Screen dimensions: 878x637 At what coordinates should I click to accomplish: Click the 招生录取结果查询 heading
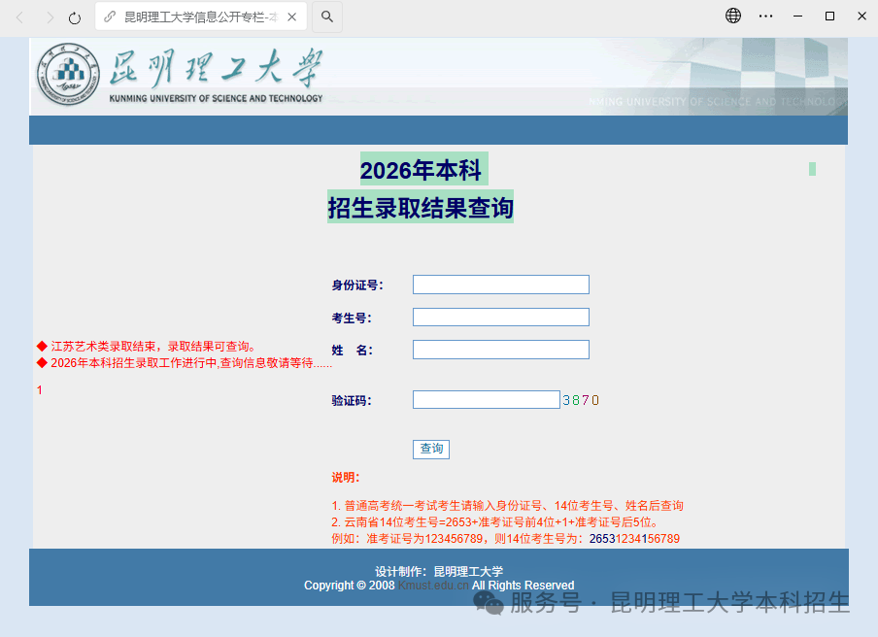pos(421,208)
